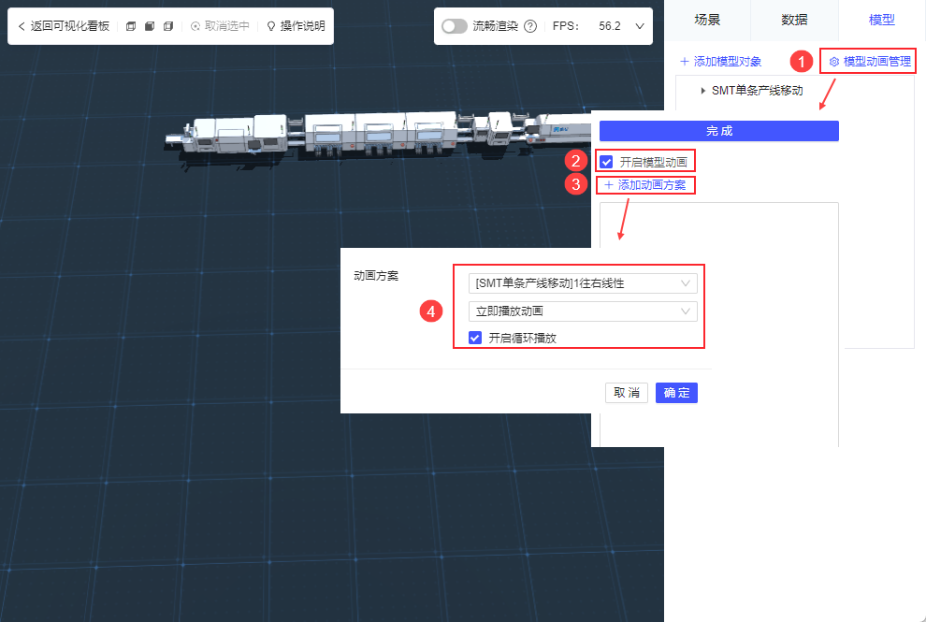Click the gear icon of 模型动画管理
Screen dimensions: 926x622
[834, 62]
